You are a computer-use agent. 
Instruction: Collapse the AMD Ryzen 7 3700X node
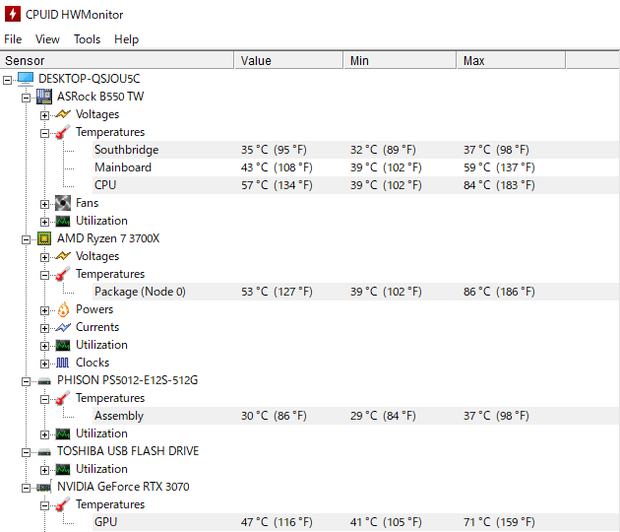tap(27, 239)
